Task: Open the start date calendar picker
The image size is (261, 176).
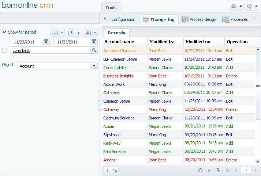Action: pos(46,42)
